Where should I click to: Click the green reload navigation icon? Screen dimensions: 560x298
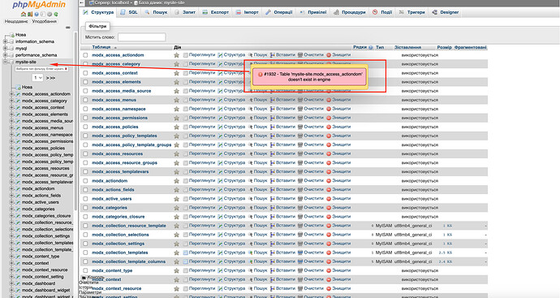56,15
